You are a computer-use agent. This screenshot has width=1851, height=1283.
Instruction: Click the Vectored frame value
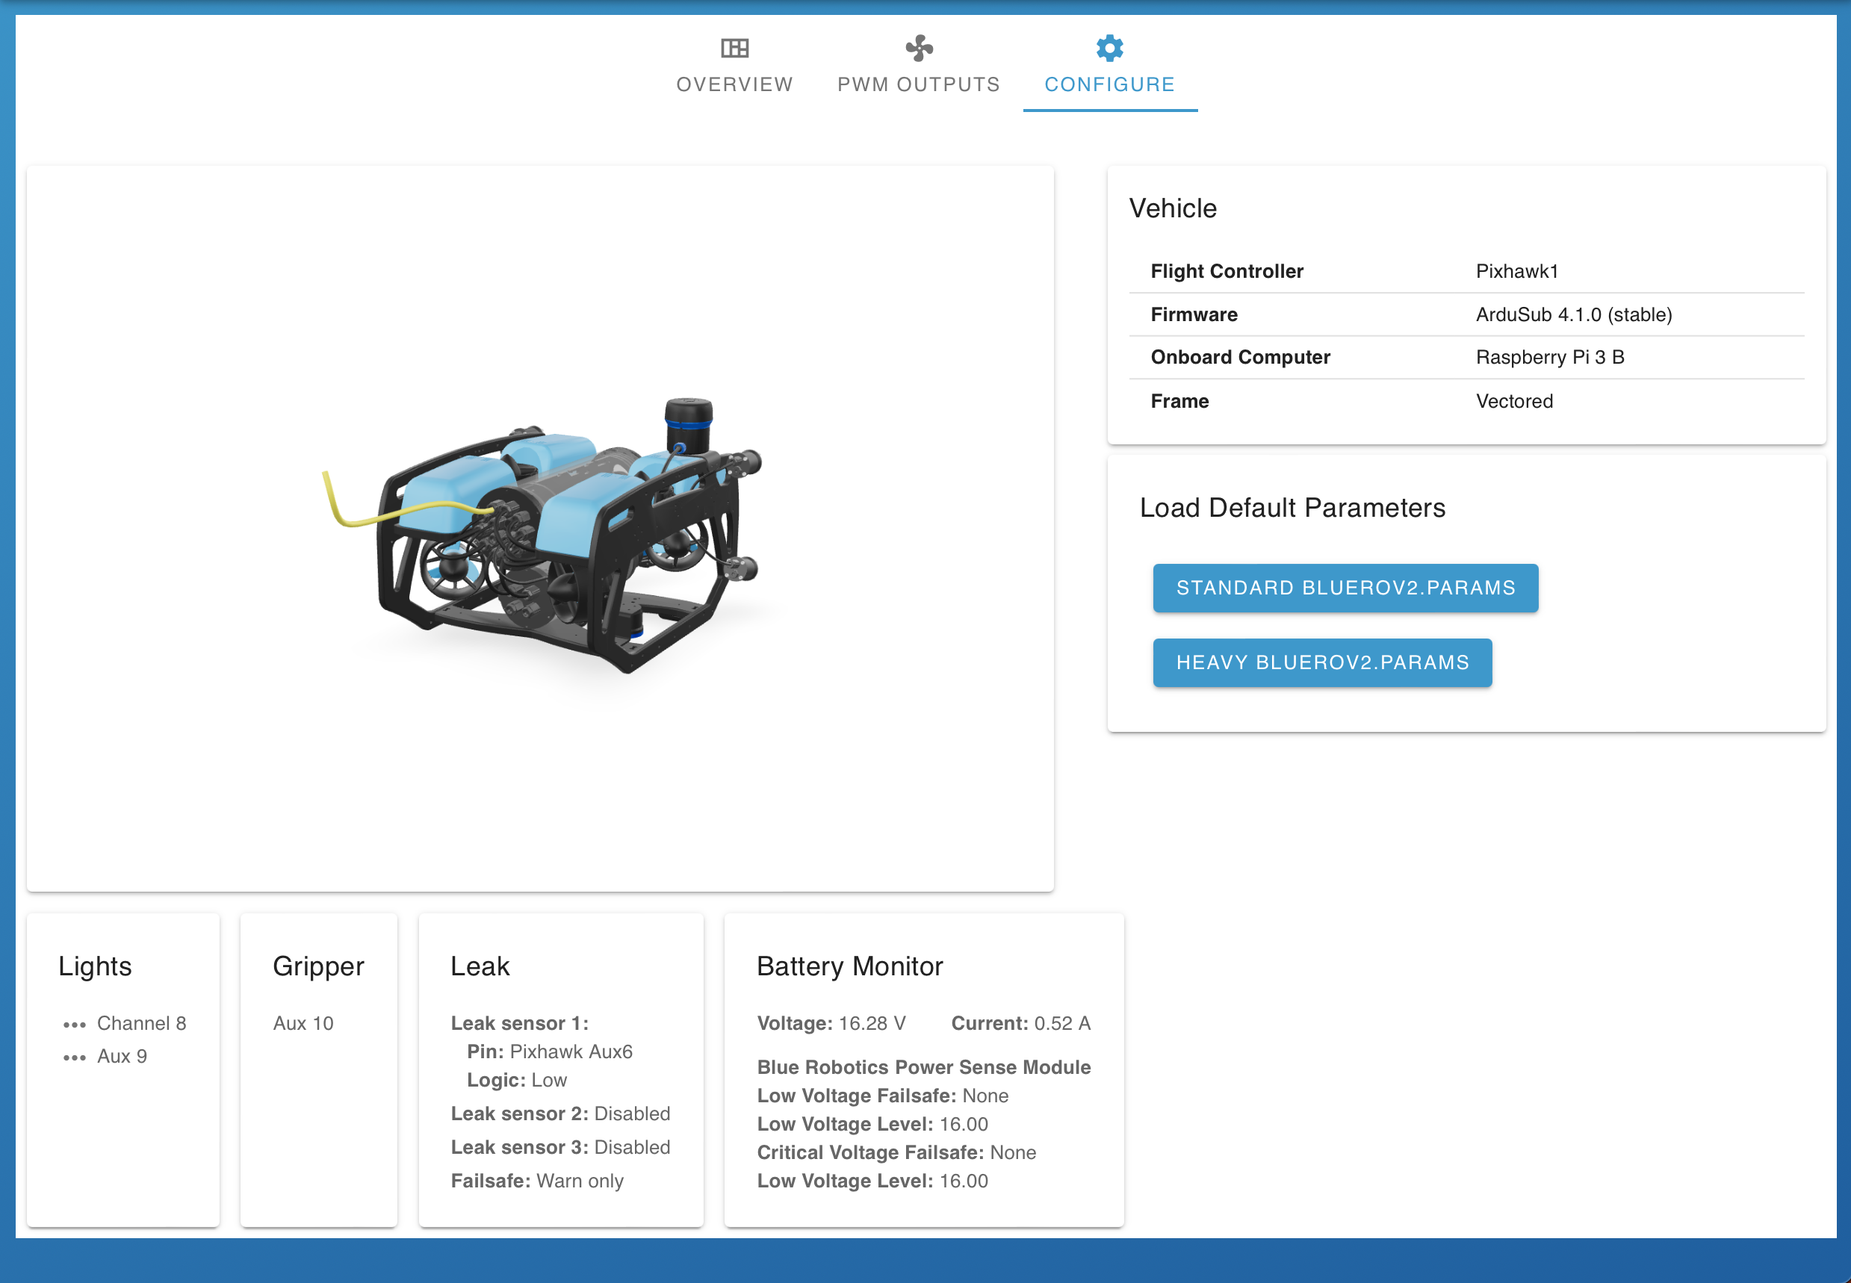1514,401
